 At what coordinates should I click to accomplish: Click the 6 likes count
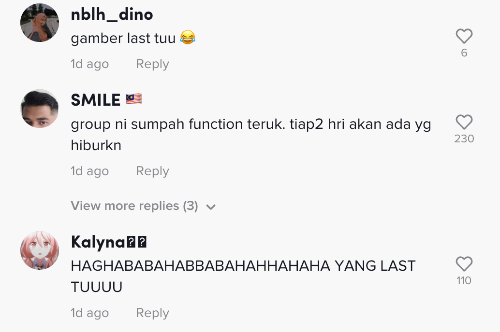coord(464,53)
